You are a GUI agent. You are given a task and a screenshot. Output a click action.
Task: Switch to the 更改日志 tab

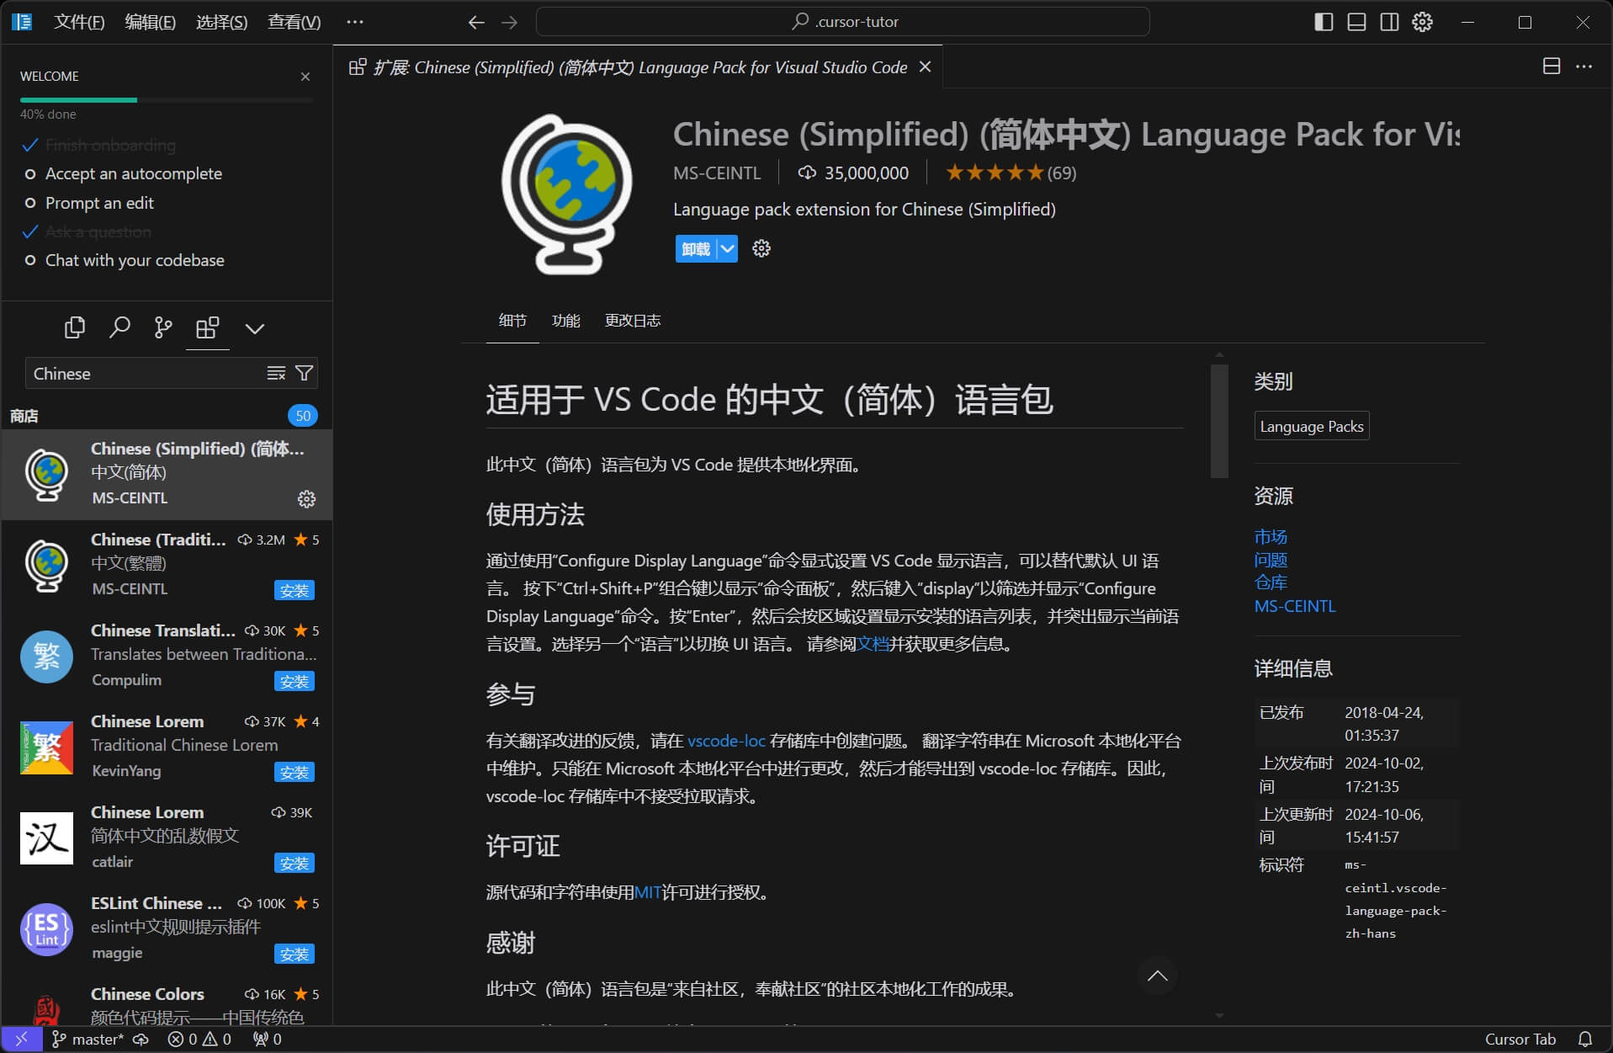pos(632,321)
